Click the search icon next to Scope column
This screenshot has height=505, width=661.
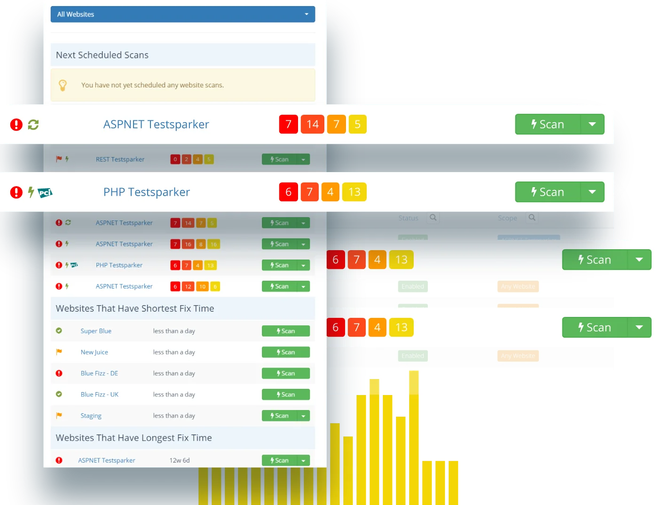pyautogui.click(x=532, y=218)
